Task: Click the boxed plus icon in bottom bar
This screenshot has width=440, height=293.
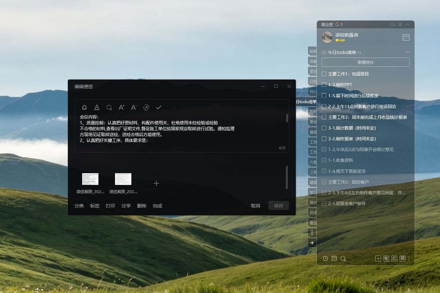Action: tap(378, 258)
